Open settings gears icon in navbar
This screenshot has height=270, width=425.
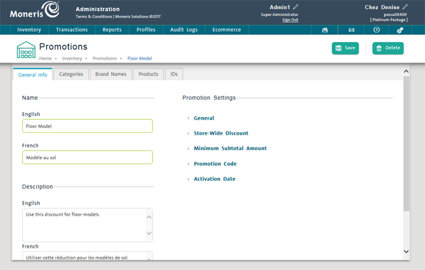tap(400, 30)
